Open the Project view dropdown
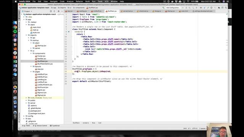The image size is (244, 137). click(27, 11)
